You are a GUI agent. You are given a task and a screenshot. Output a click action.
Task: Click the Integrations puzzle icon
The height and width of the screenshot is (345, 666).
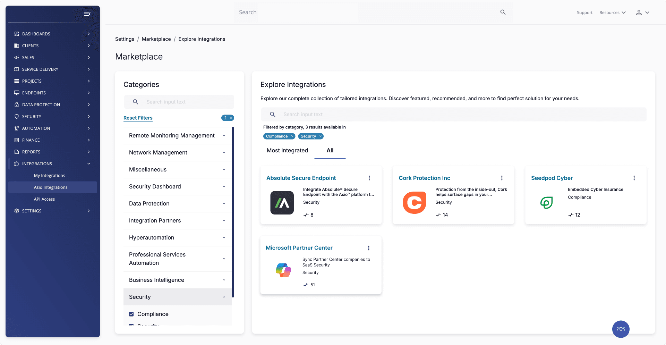pos(17,163)
